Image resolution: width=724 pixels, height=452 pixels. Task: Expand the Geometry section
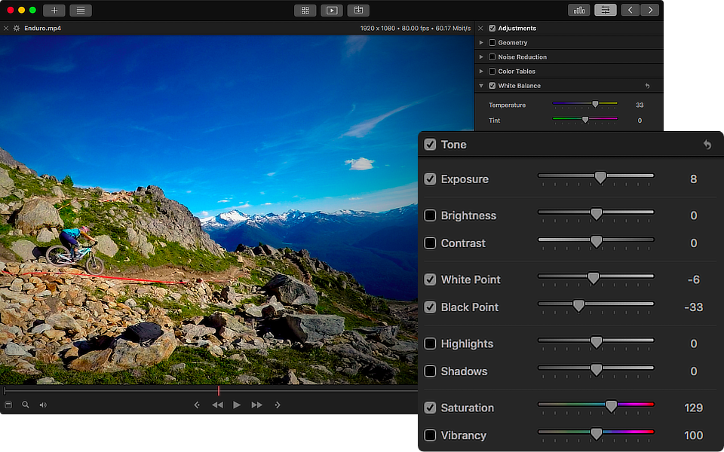pyautogui.click(x=481, y=43)
